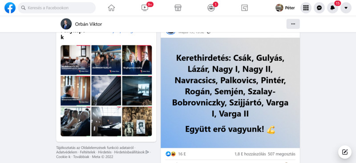This screenshot has height=163, width=356.
Task: View the 1,8 E hozzászólás comments
Action: click(x=250, y=154)
